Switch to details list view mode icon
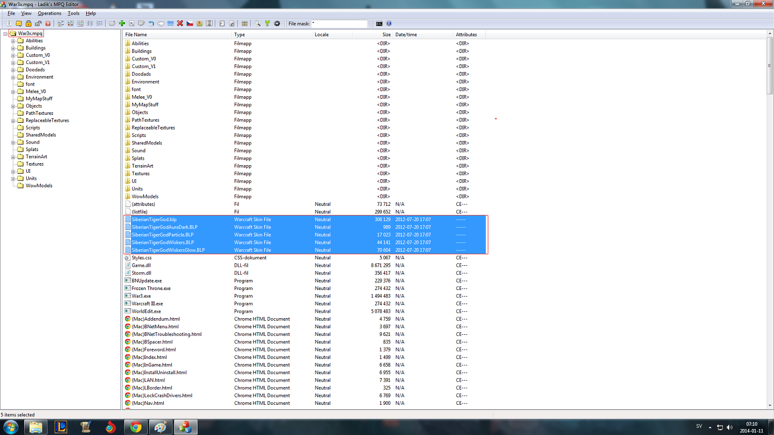774x435 pixels. pyautogui.click(x=99, y=23)
